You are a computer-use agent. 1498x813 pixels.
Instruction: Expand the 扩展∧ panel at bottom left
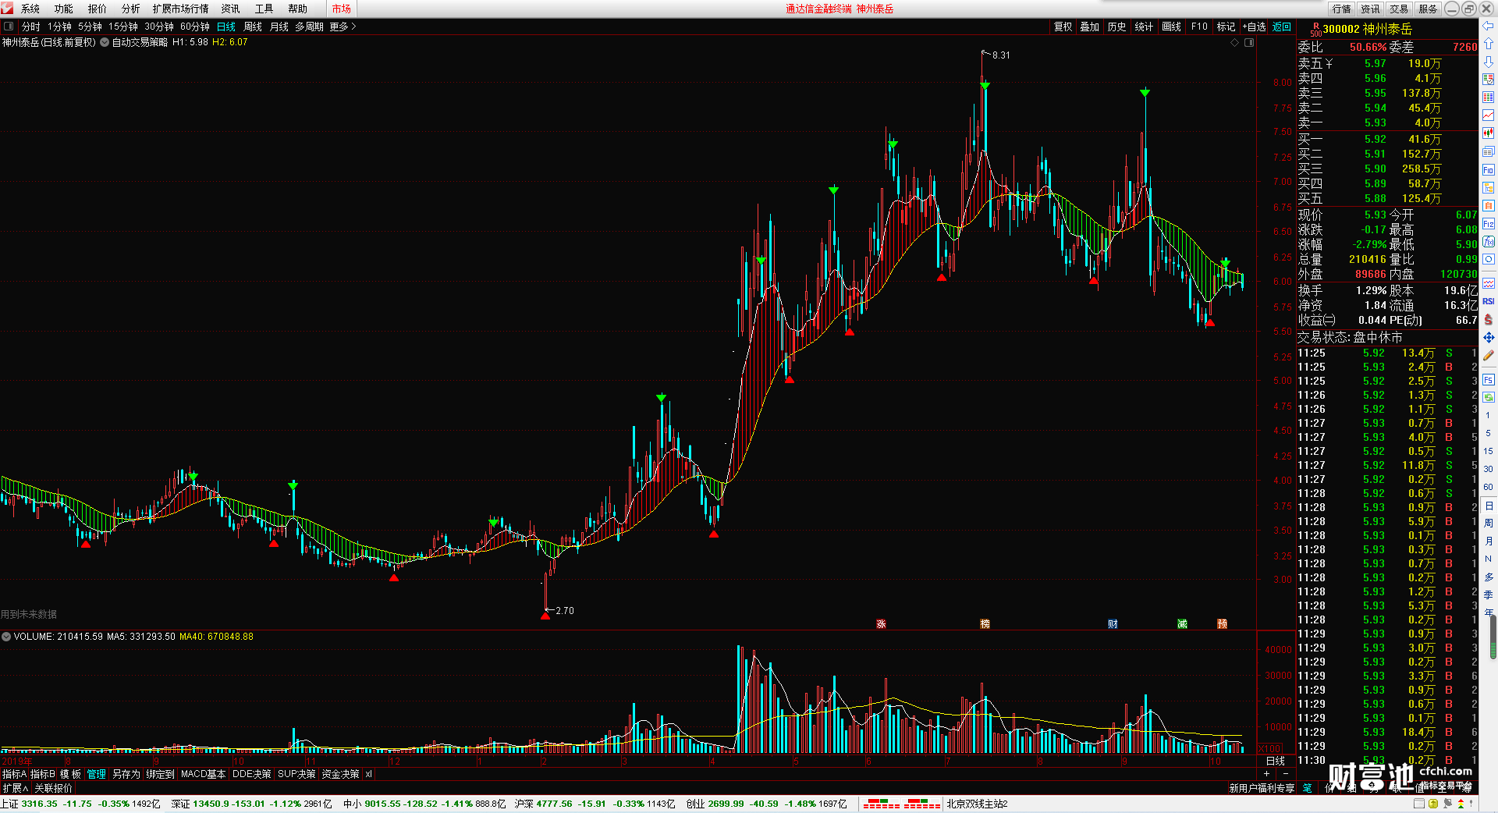[15, 788]
